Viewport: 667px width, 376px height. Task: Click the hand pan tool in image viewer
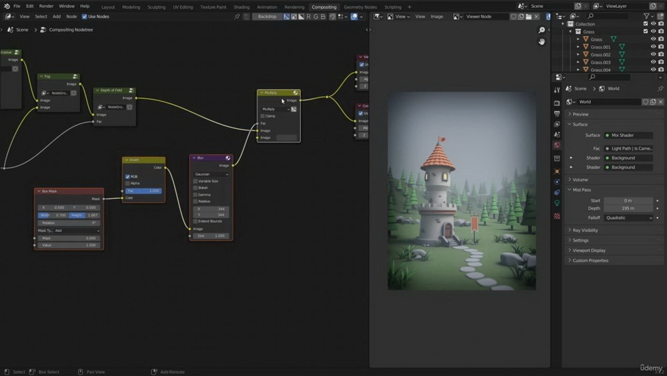point(542,41)
